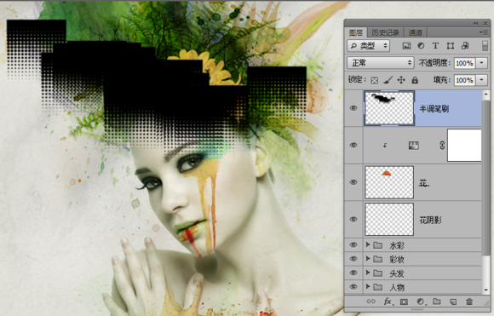Click the lock position icon
The width and height of the screenshot is (494, 316).
401,80
